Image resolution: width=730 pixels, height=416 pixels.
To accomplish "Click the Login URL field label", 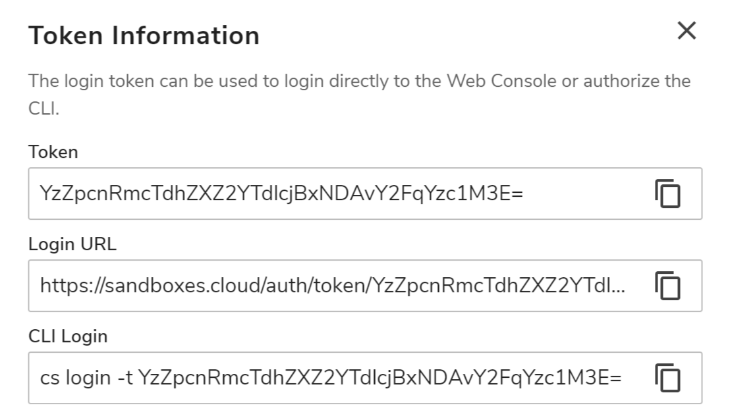I will [x=72, y=244].
